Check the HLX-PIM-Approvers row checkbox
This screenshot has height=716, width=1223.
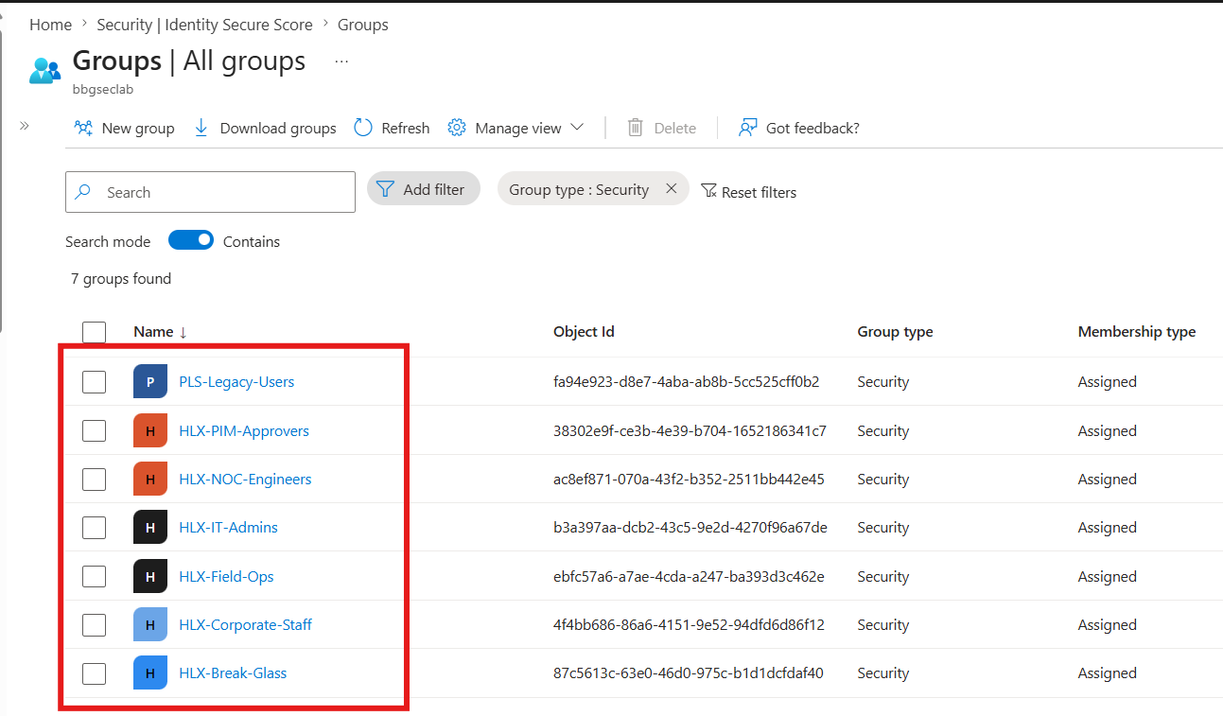coord(94,430)
